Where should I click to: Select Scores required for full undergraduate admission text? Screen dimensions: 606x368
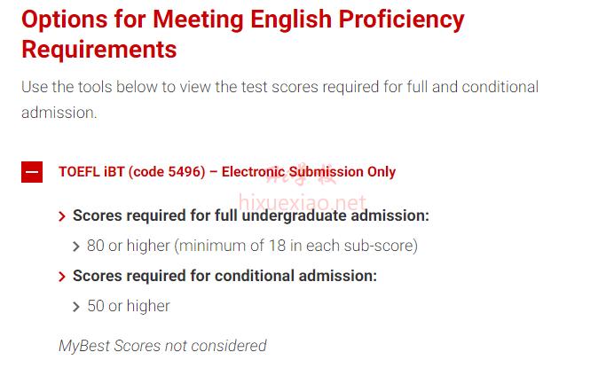(251, 215)
